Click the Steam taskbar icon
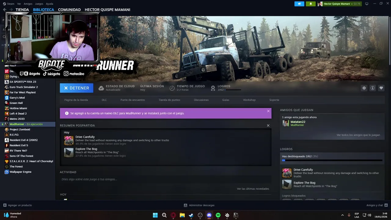 (x=191, y=215)
